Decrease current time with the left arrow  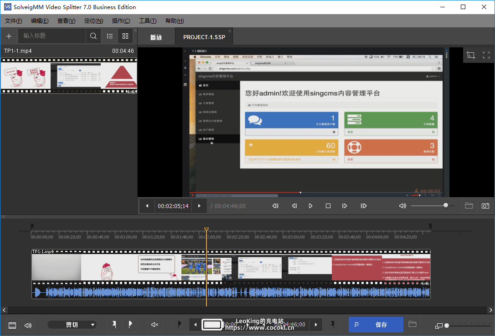coord(147,206)
